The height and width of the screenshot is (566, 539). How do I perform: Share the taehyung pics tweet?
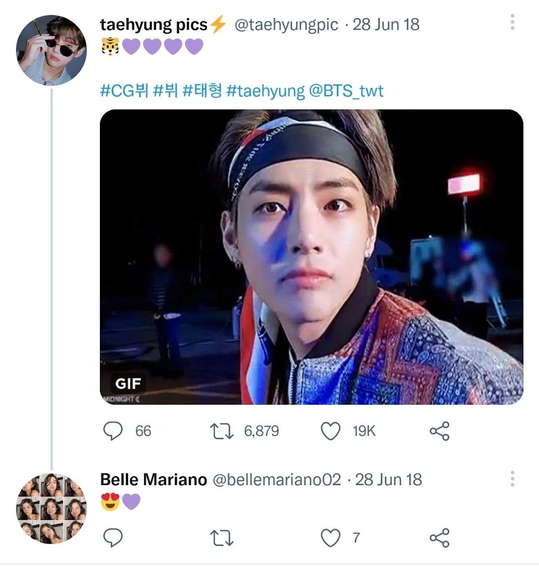point(439,431)
